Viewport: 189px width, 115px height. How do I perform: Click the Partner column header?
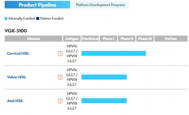click(x=171, y=39)
